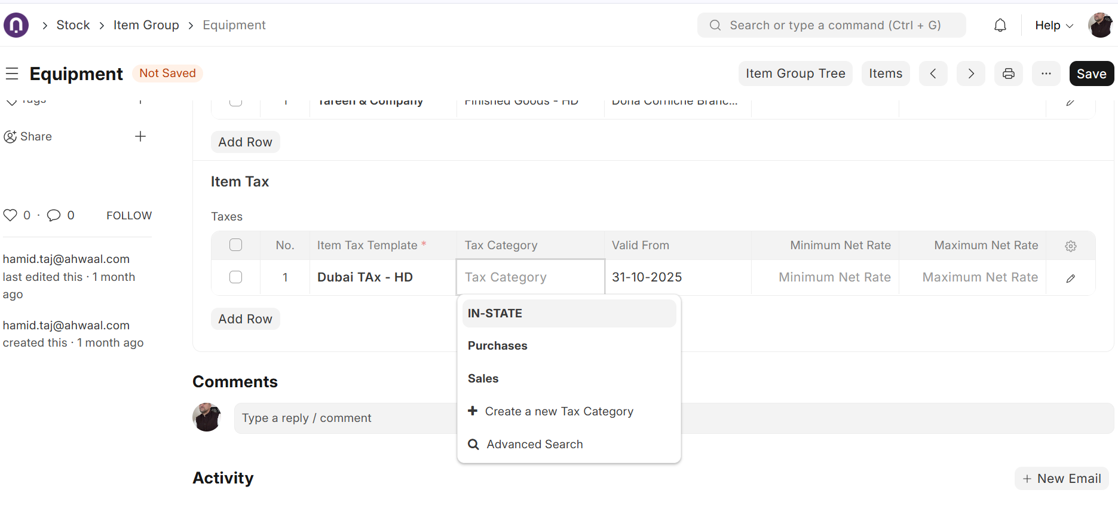Click the search or command bar
The height and width of the screenshot is (508, 1118).
[x=831, y=25]
